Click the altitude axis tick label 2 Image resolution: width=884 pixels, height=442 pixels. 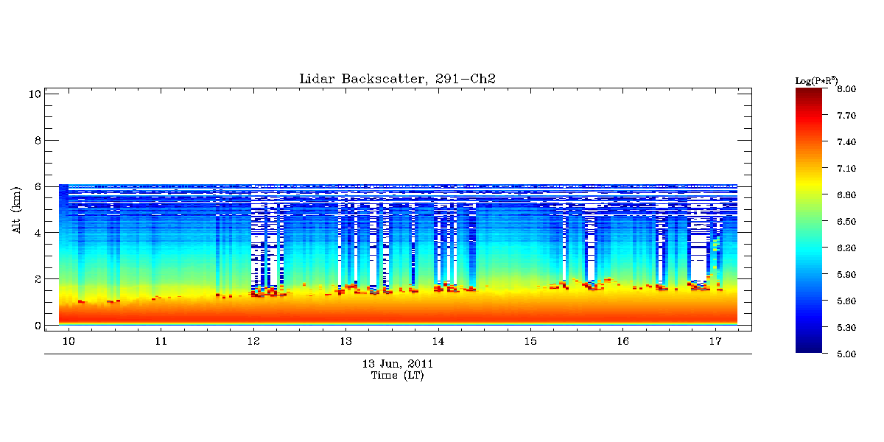tap(37, 278)
